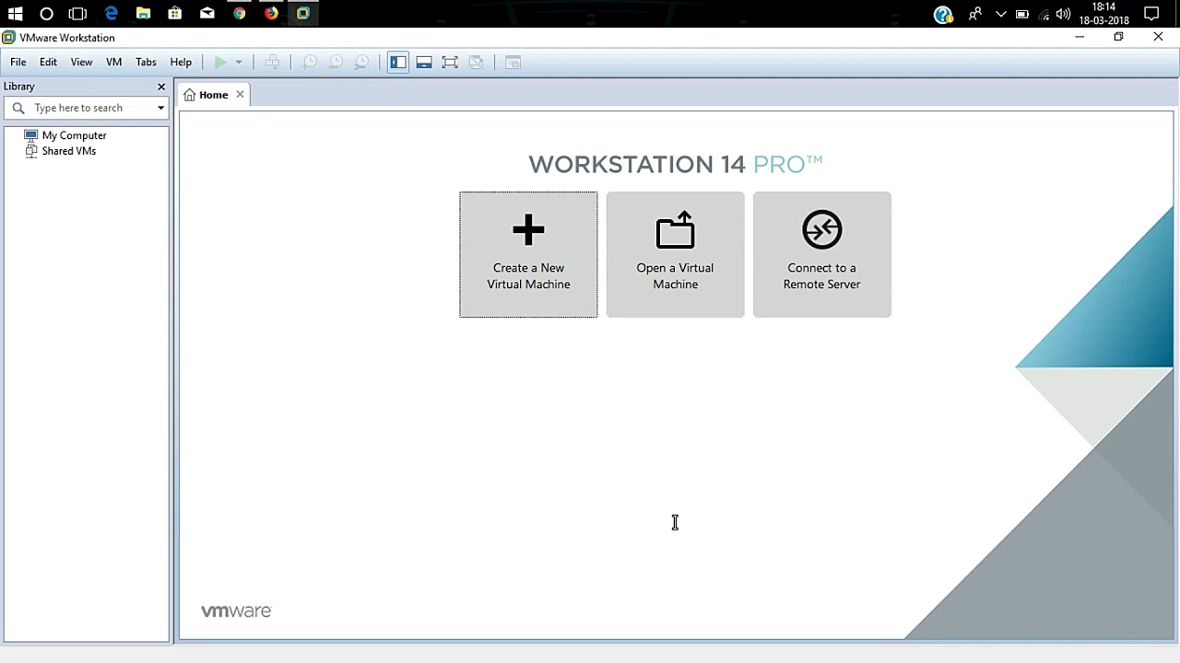Close the Library panel
1180x663 pixels.
click(x=161, y=87)
